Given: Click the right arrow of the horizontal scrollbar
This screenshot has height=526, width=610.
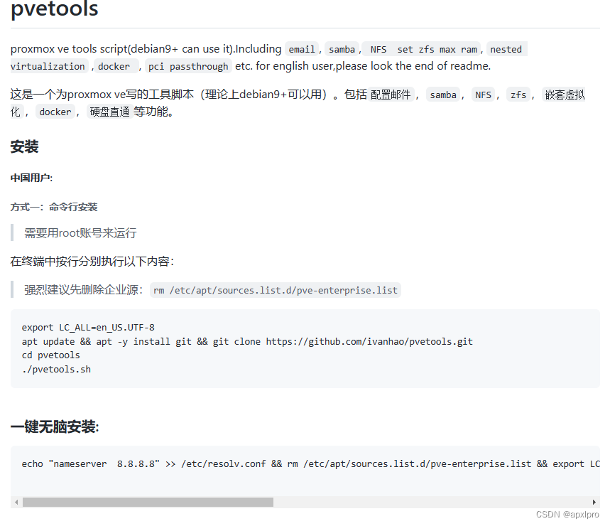Looking at the screenshot, I should (594, 503).
